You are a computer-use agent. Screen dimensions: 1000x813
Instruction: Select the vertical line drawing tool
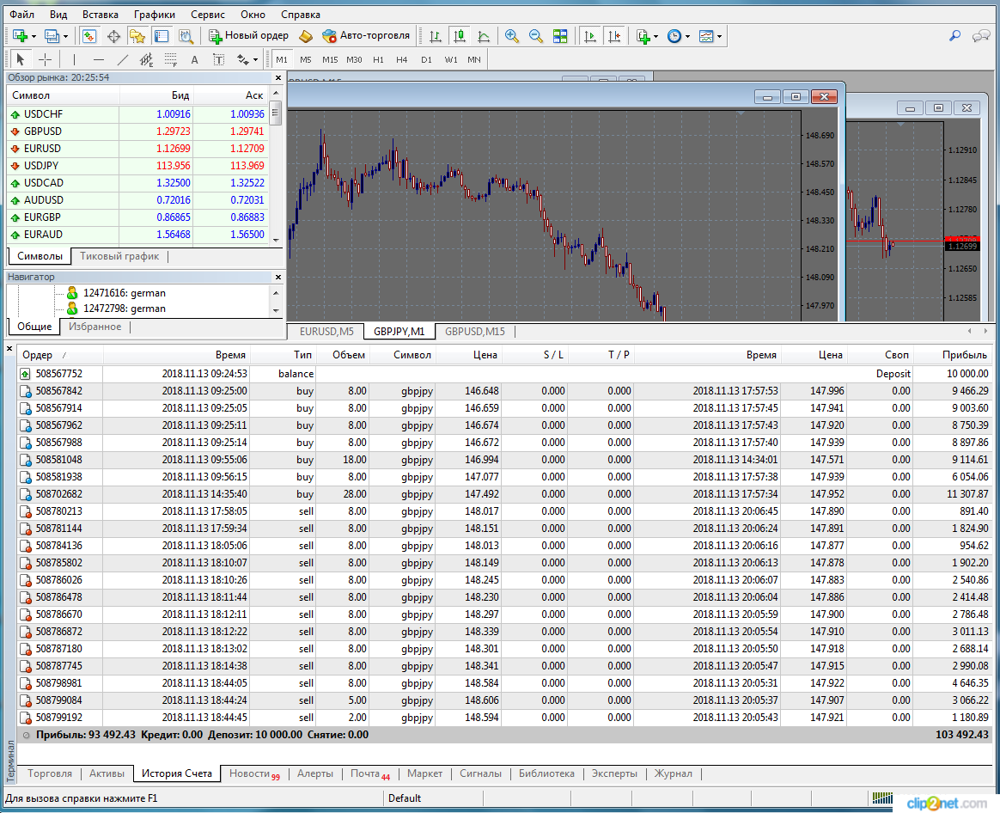pyautogui.click(x=75, y=59)
